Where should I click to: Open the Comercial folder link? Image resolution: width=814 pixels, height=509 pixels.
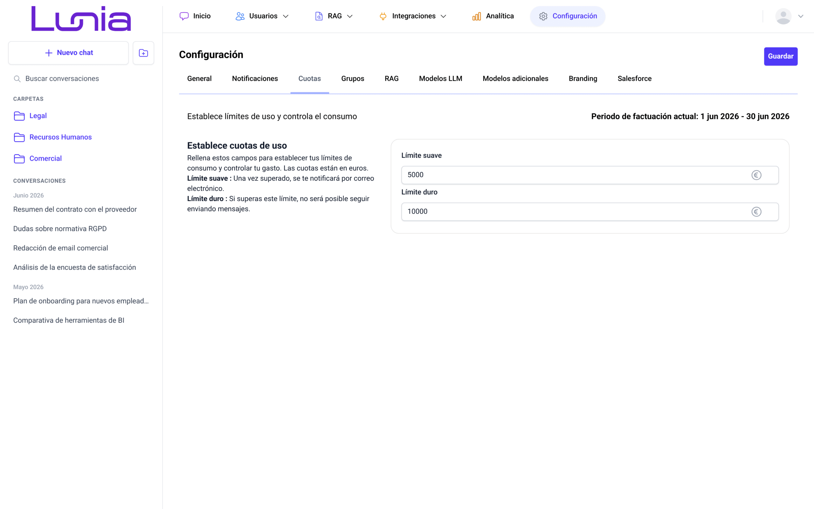pos(45,158)
